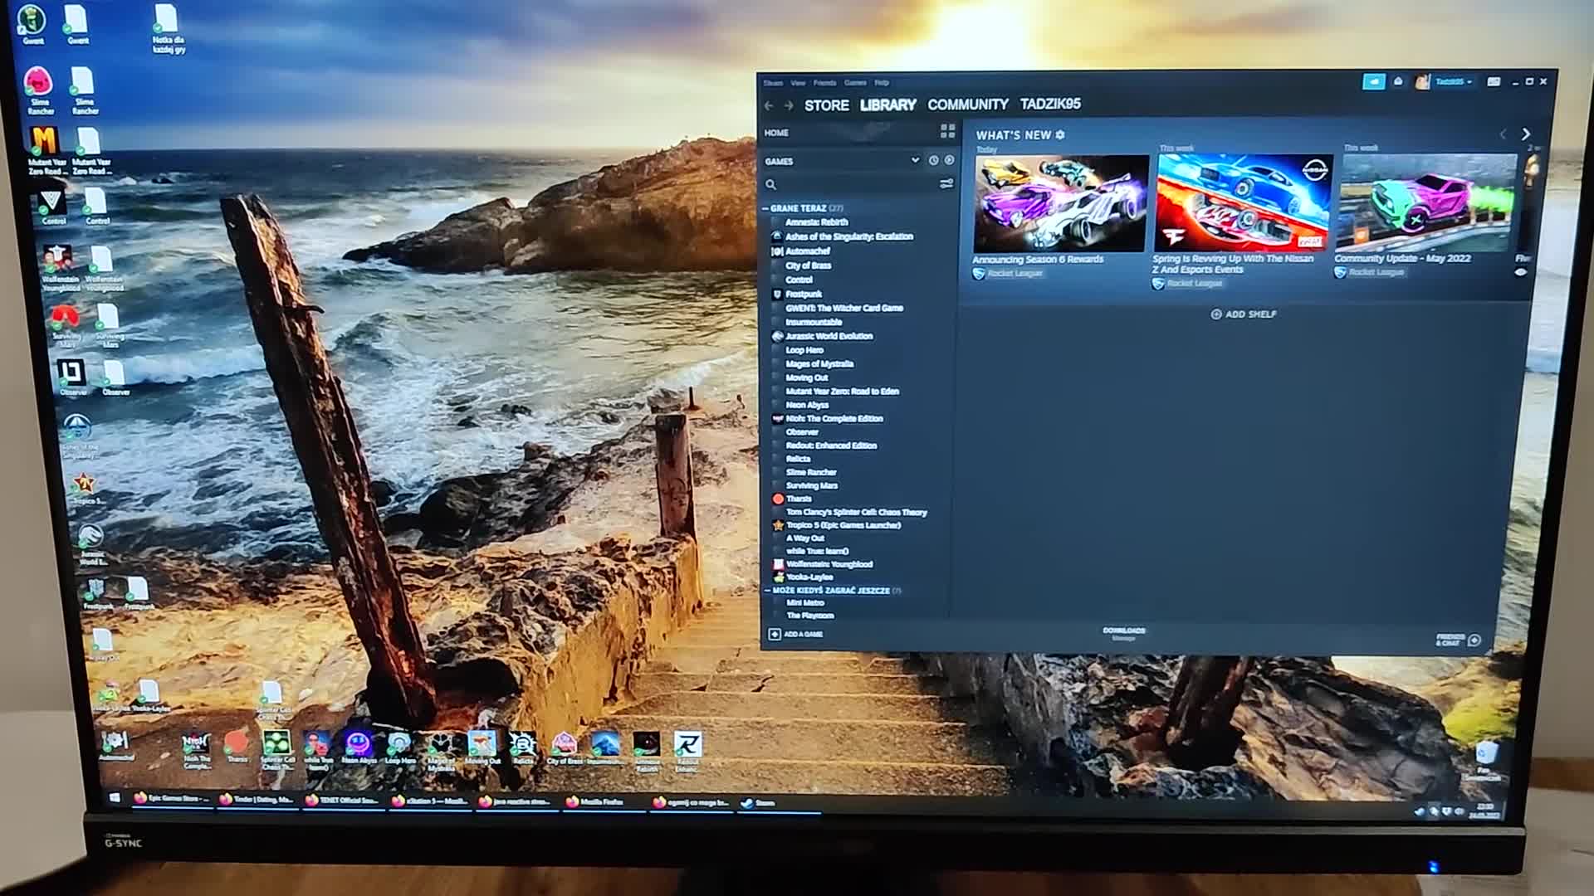The width and height of the screenshot is (1594, 896).
Task: Switch to Big Picture mode icon
Action: pos(1493,82)
